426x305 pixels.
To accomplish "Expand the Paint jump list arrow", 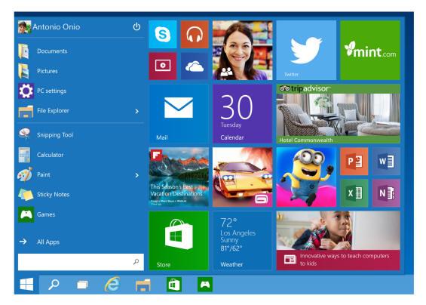I will click(137, 175).
